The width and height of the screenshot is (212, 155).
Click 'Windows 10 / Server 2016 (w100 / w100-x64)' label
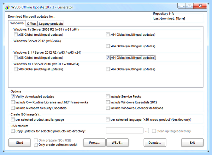tap(46, 64)
